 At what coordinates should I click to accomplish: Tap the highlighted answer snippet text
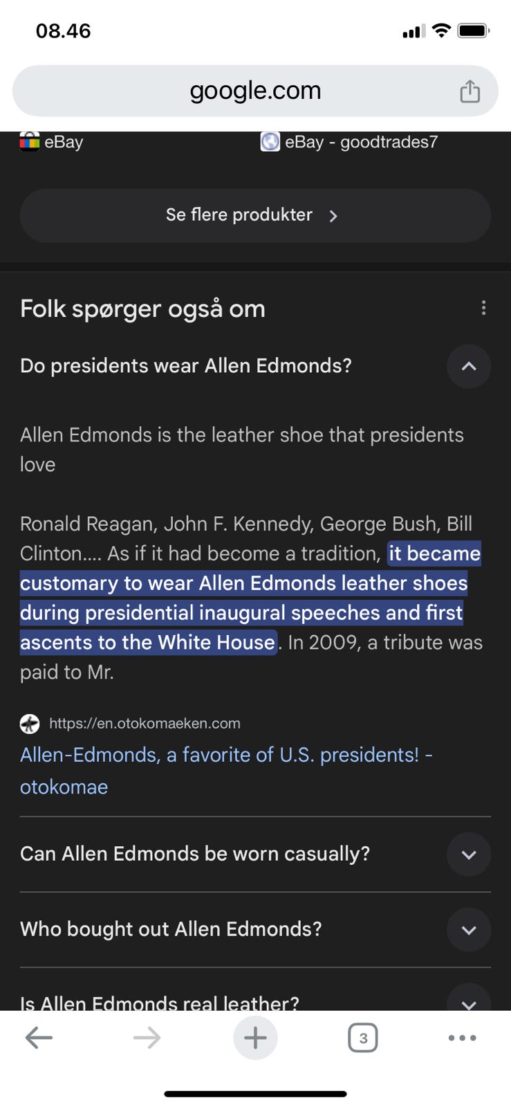242,598
